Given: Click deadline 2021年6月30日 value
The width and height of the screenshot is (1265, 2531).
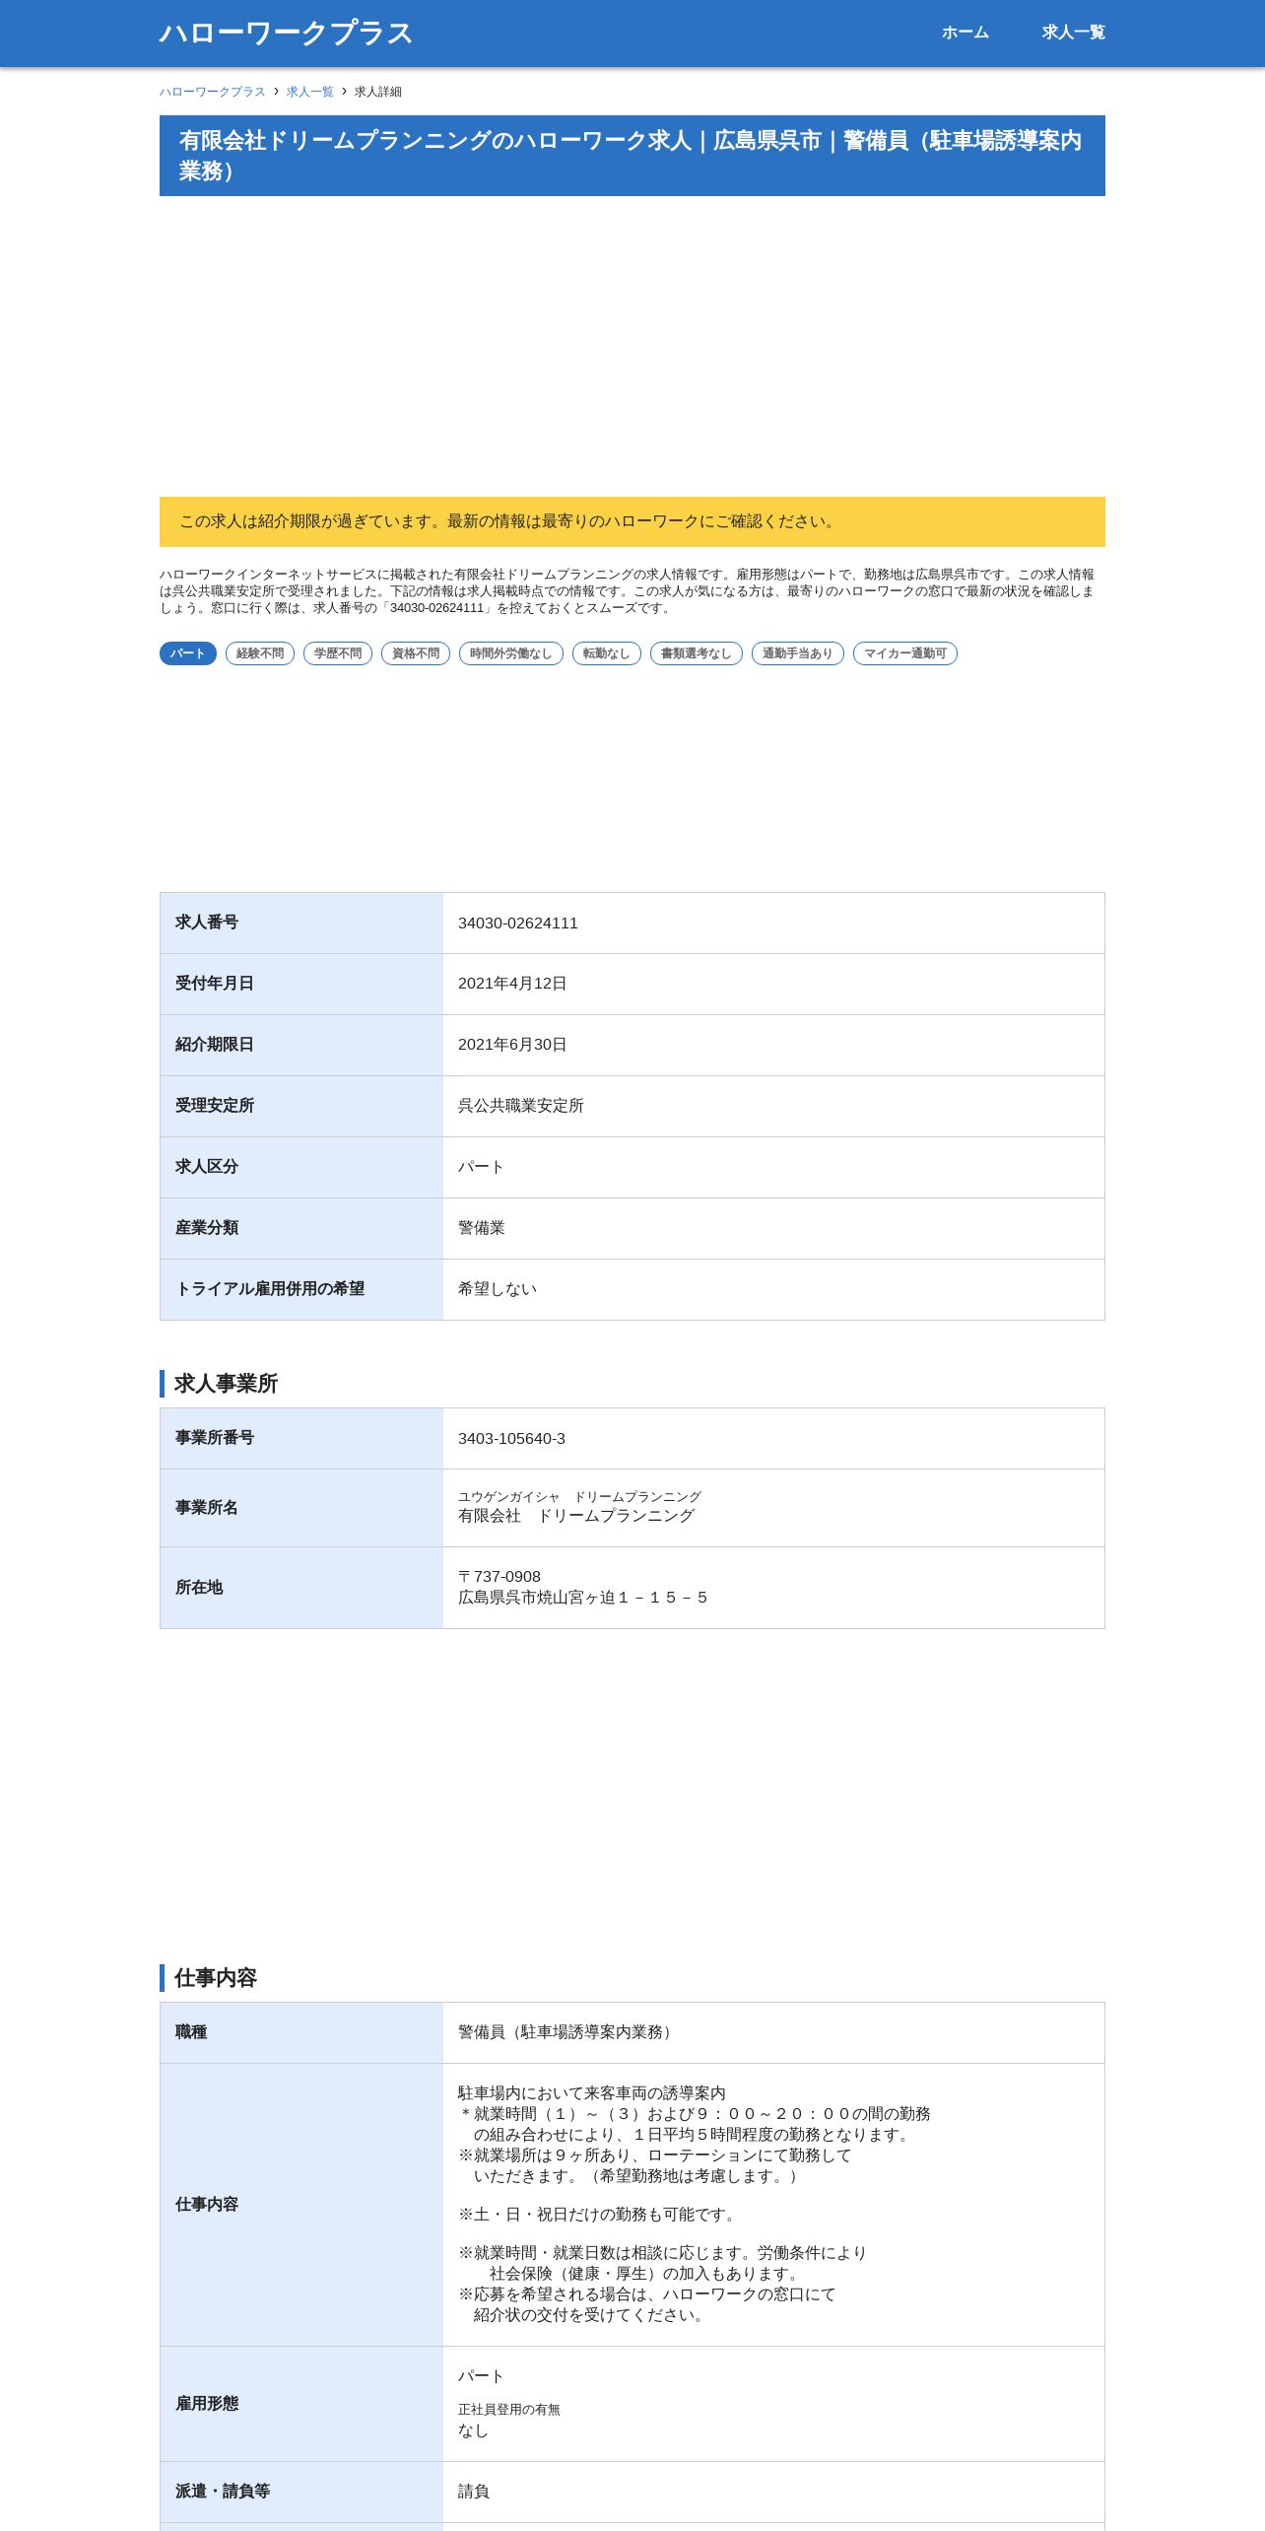Looking at the screenshot, I should [512, 1045].
